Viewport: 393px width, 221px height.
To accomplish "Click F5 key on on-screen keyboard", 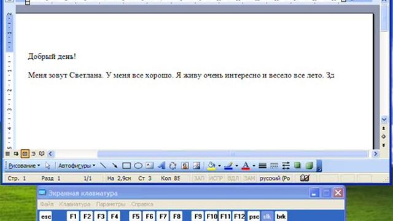I will point(136,216).
